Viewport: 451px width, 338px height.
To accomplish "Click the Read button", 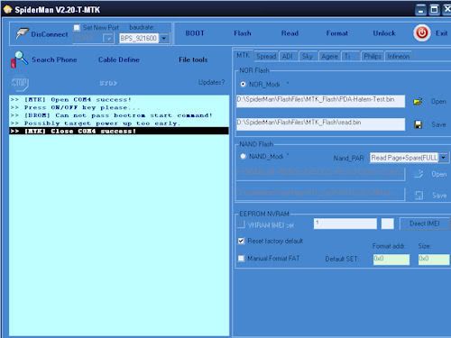I will coord(290,33).
